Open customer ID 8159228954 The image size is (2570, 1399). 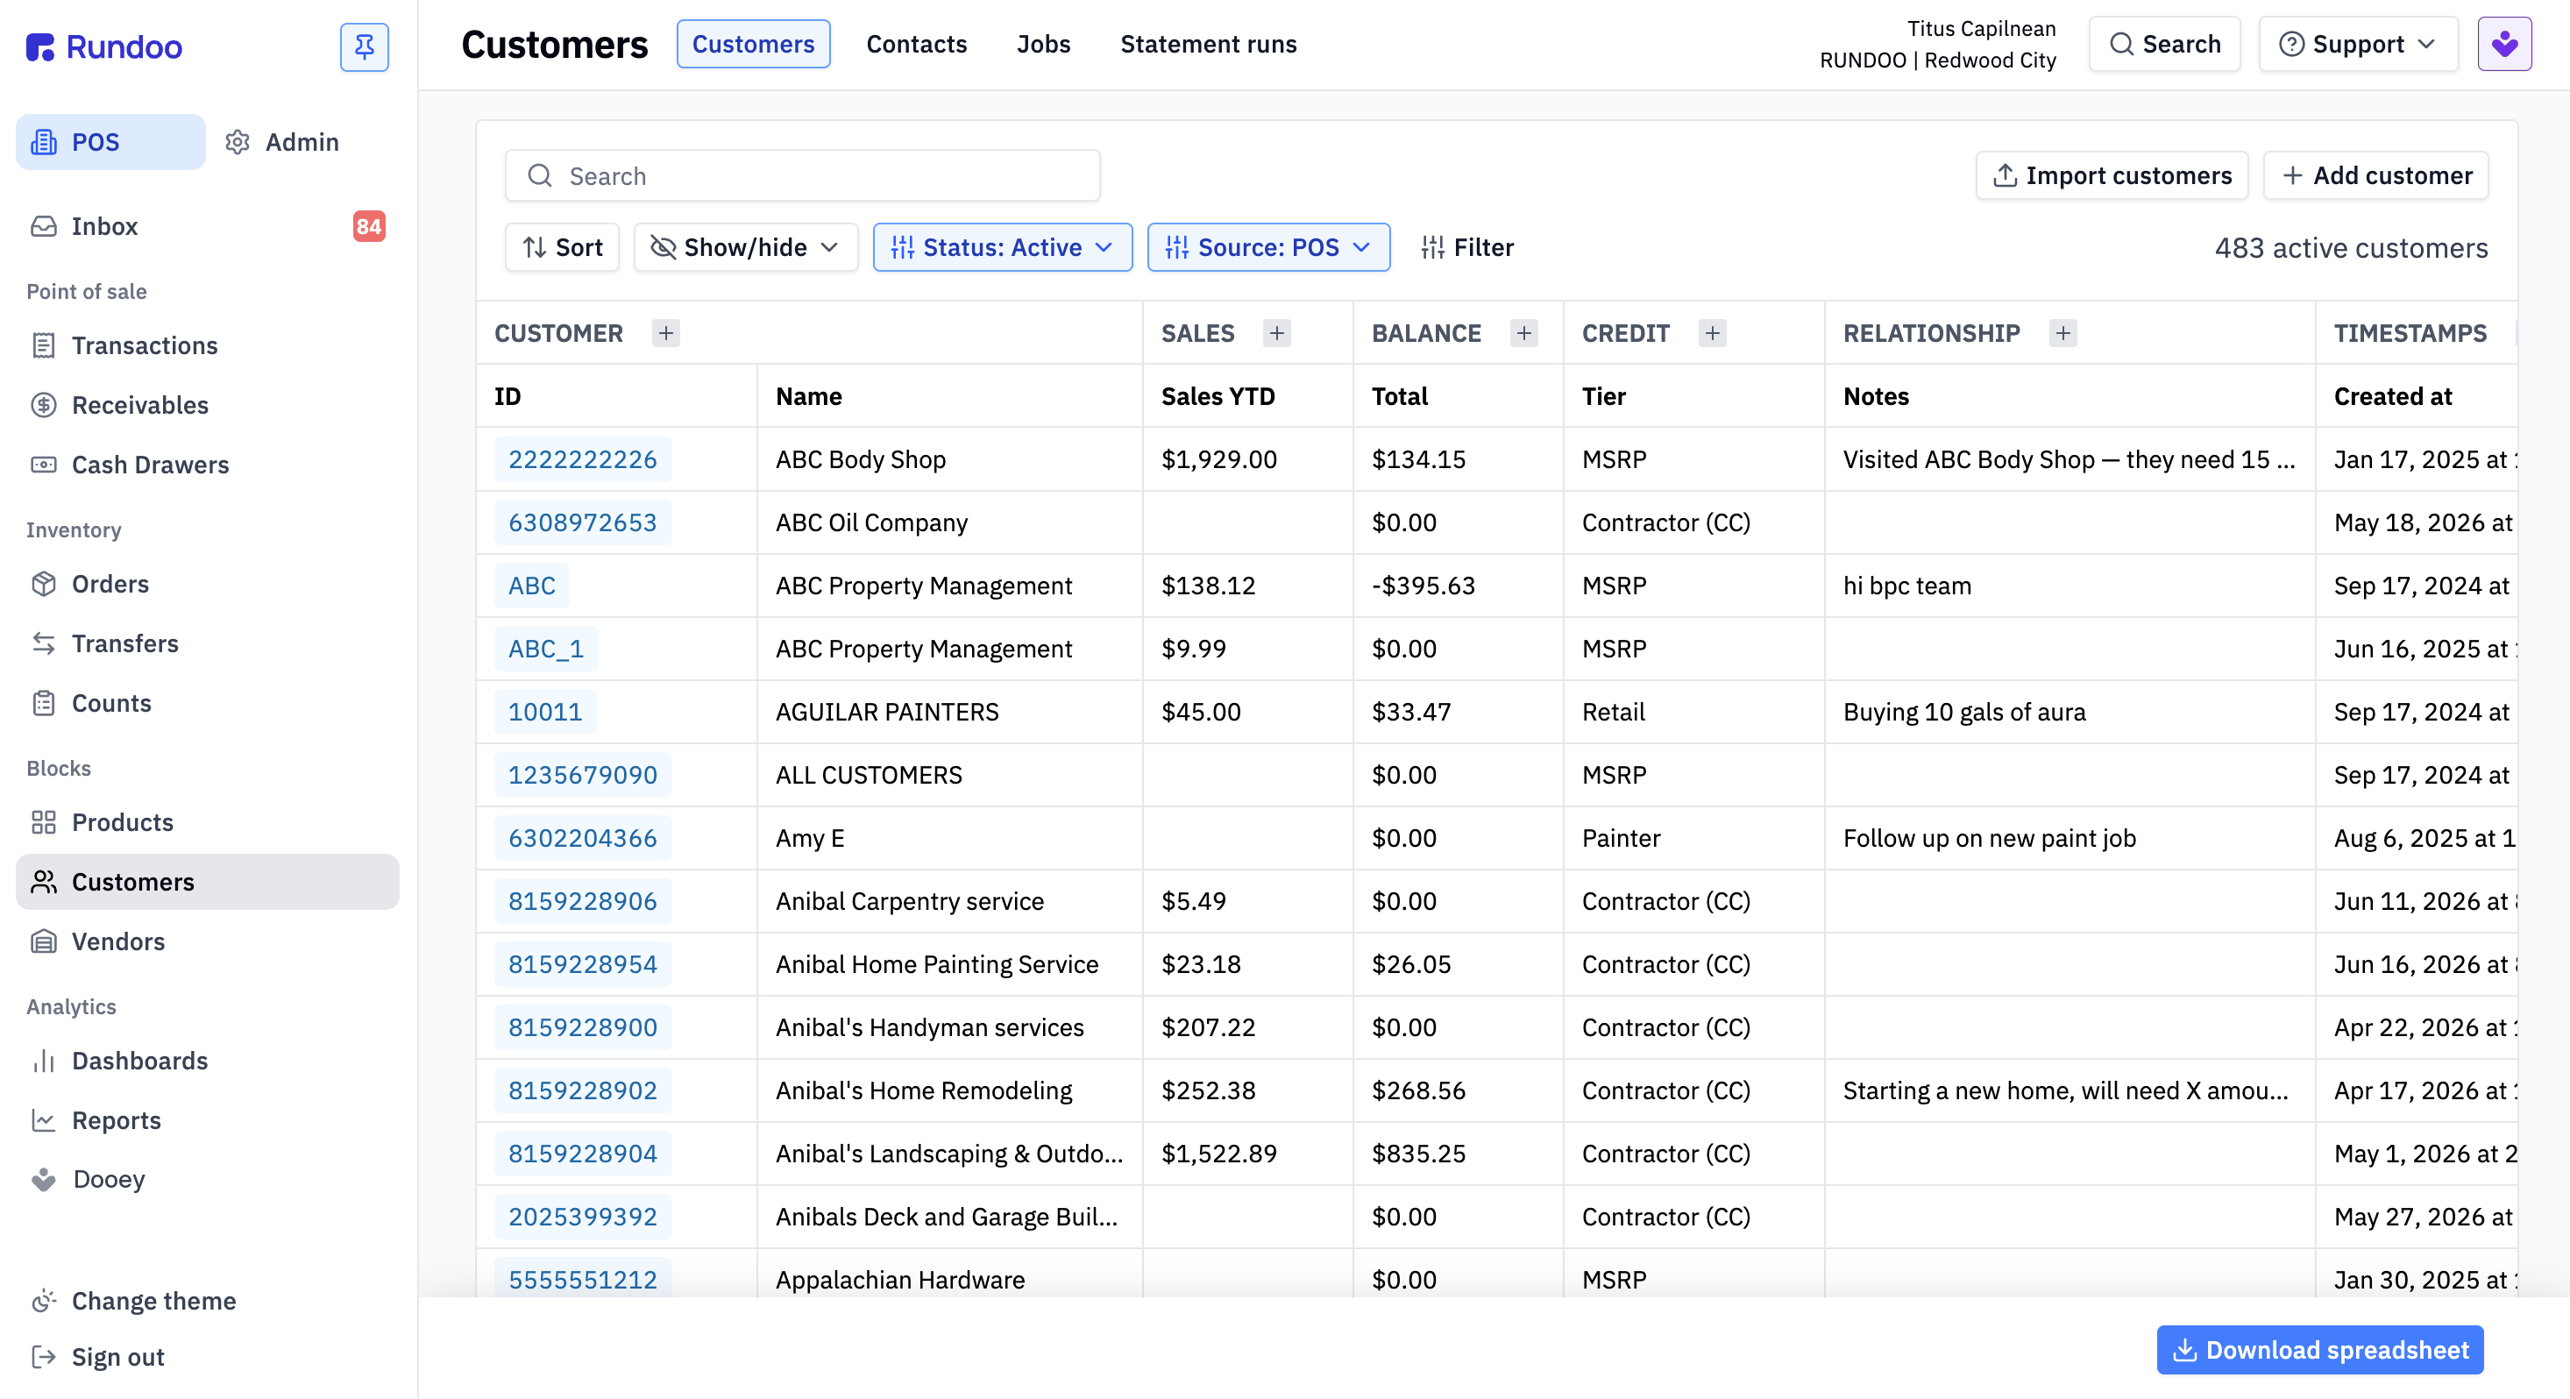tap(583, 965)
